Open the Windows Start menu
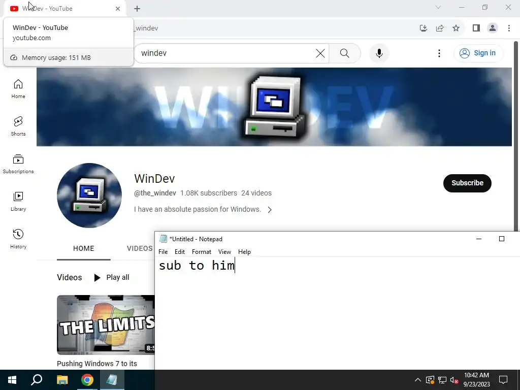The image size is (520, 390). [12, 380]
